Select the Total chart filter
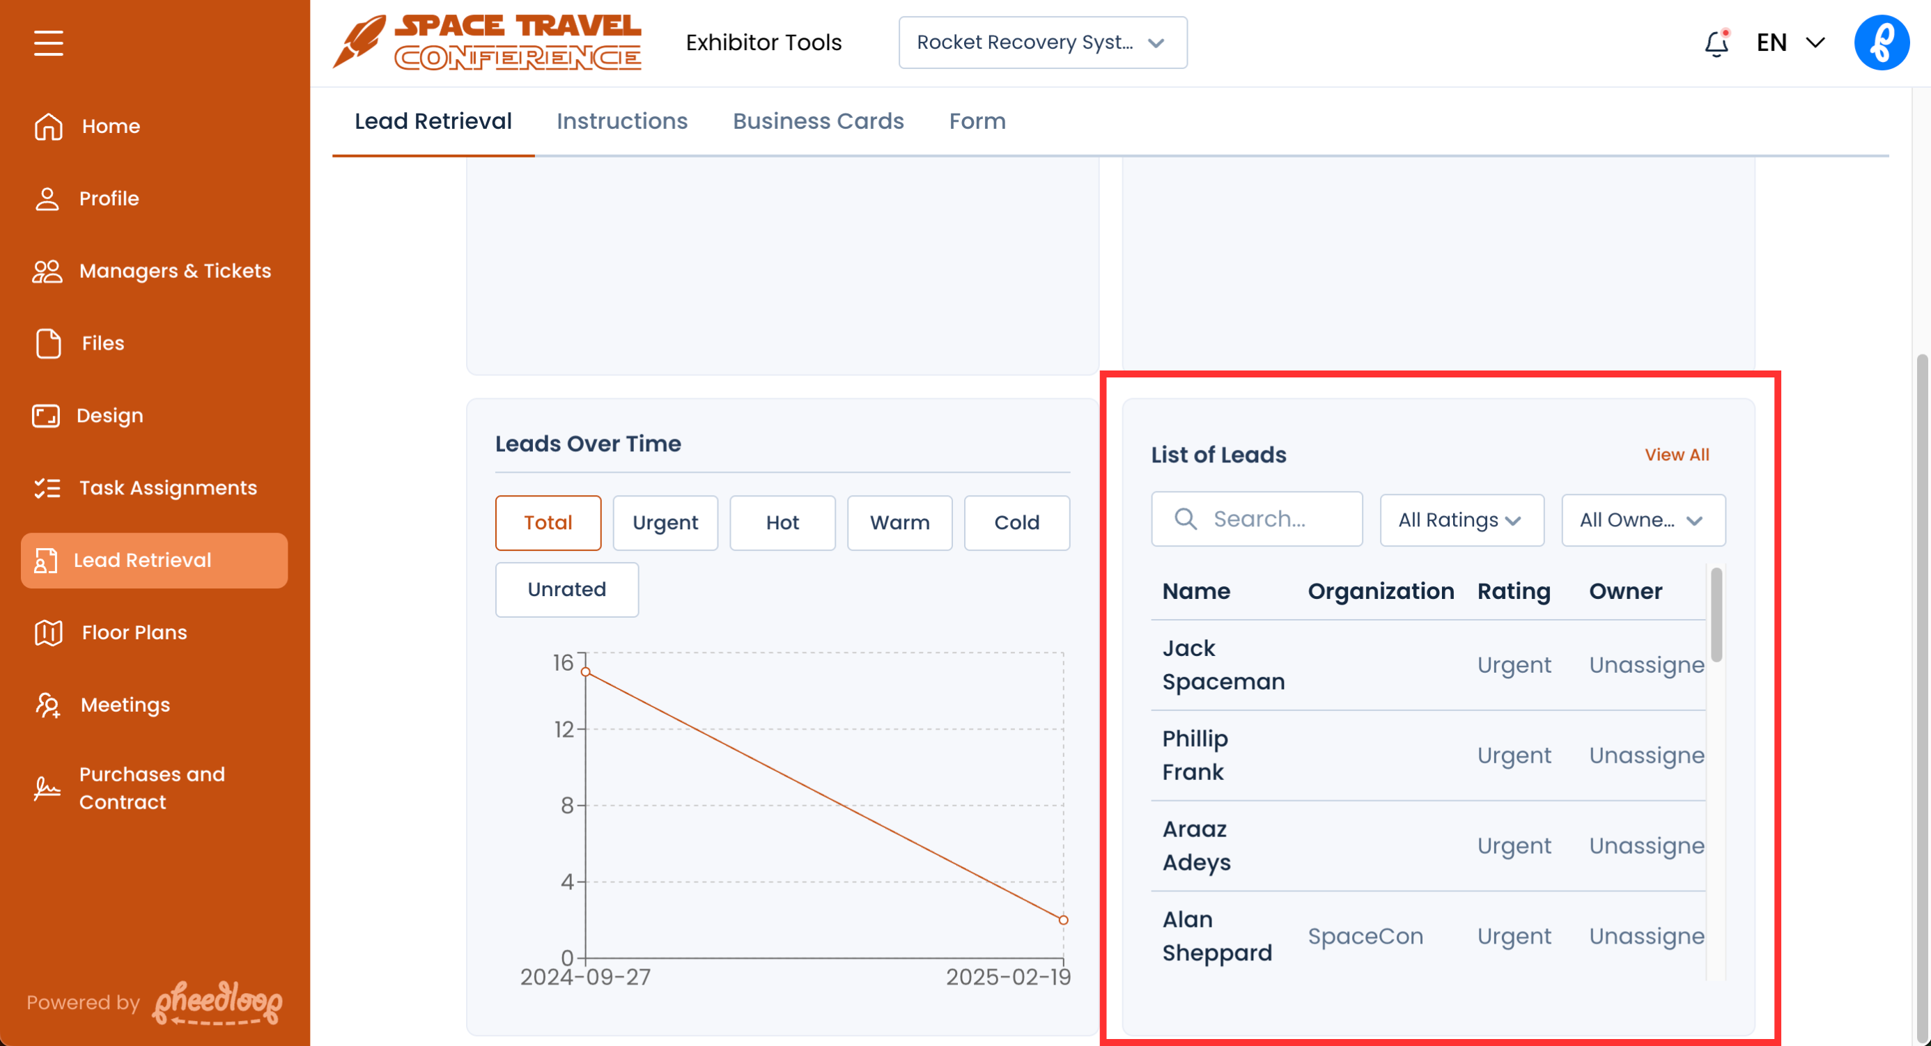 548,523
